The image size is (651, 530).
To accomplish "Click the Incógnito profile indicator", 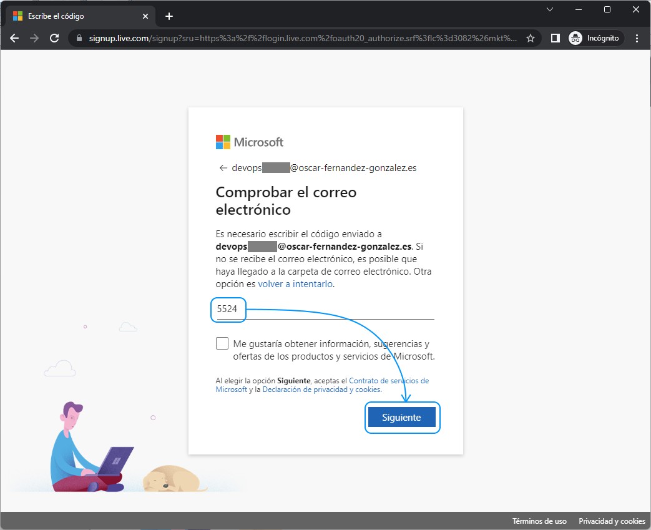I will pyautogui.click(x=596, y=38).
